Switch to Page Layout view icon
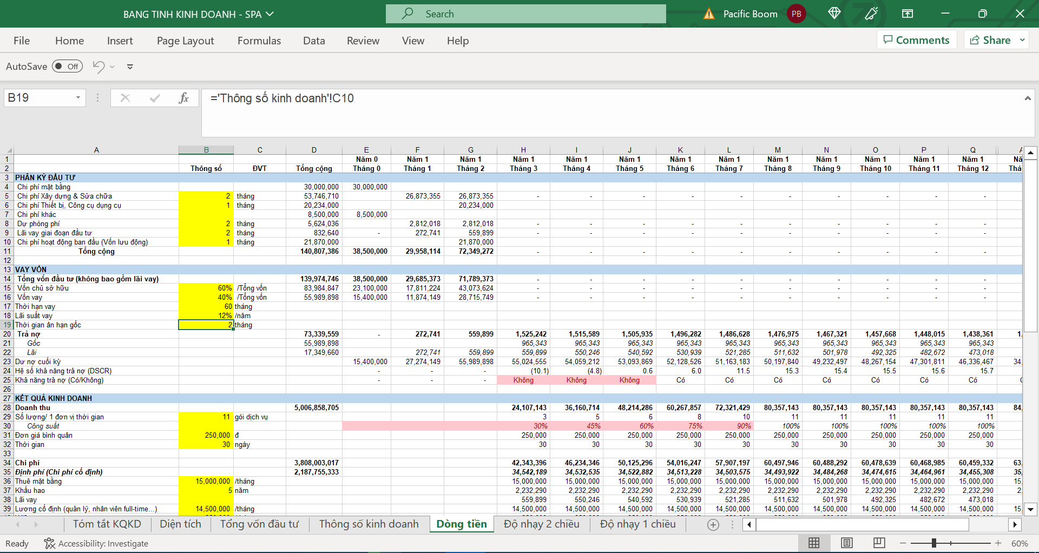Image resolution: width=1039 pixels, height=553 pixels. [x=847, y=543]
